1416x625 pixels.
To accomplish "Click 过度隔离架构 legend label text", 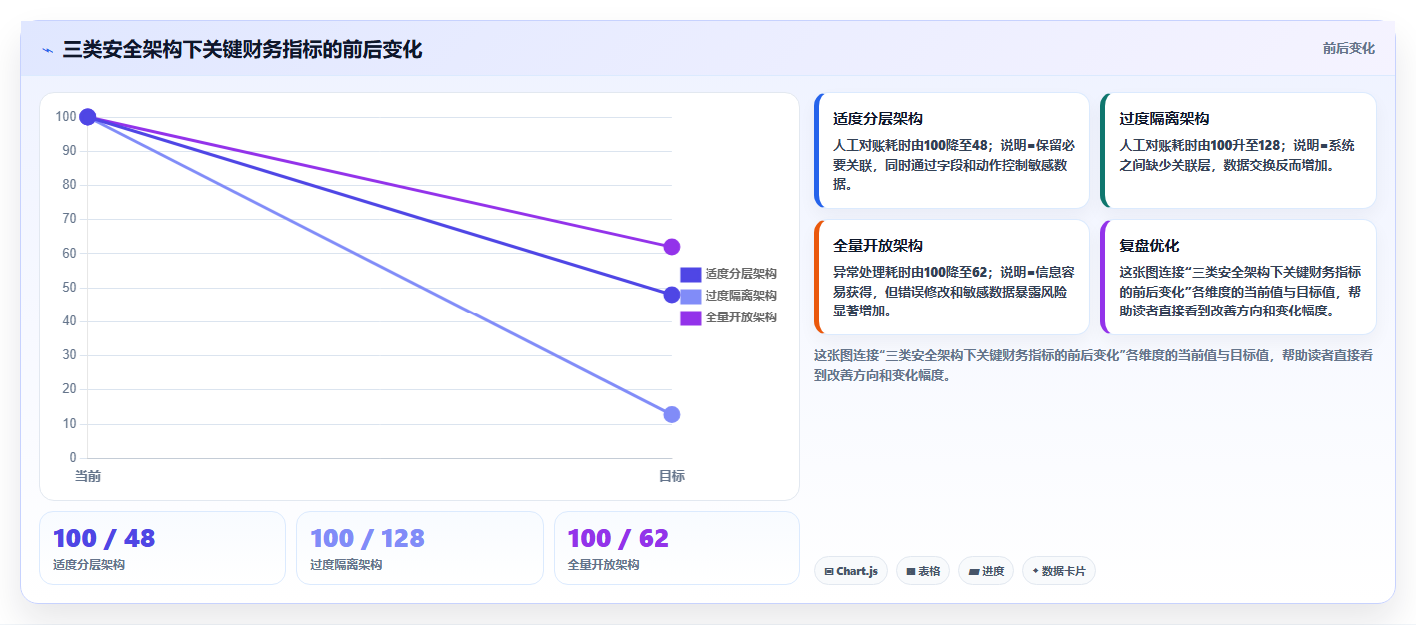I will [740, 296].
